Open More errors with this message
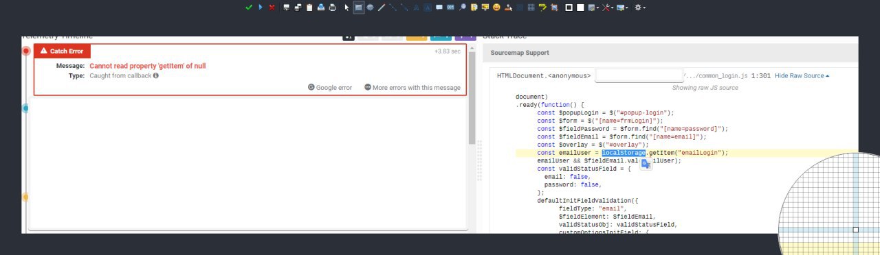 point(412,87)
